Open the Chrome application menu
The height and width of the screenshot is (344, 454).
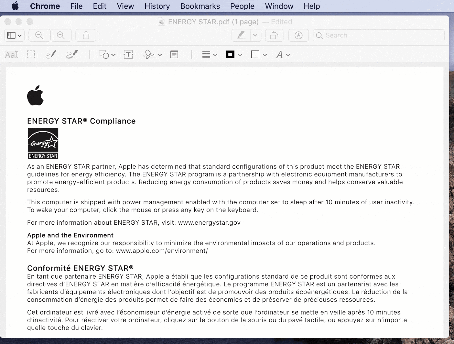(x=45, y=6)
